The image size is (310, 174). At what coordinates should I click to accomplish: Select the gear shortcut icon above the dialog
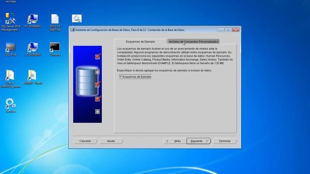(x=77, y=18)
